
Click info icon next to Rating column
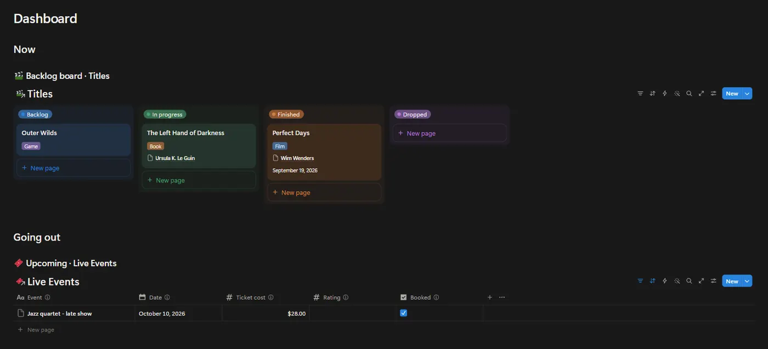tap(346, 297)
